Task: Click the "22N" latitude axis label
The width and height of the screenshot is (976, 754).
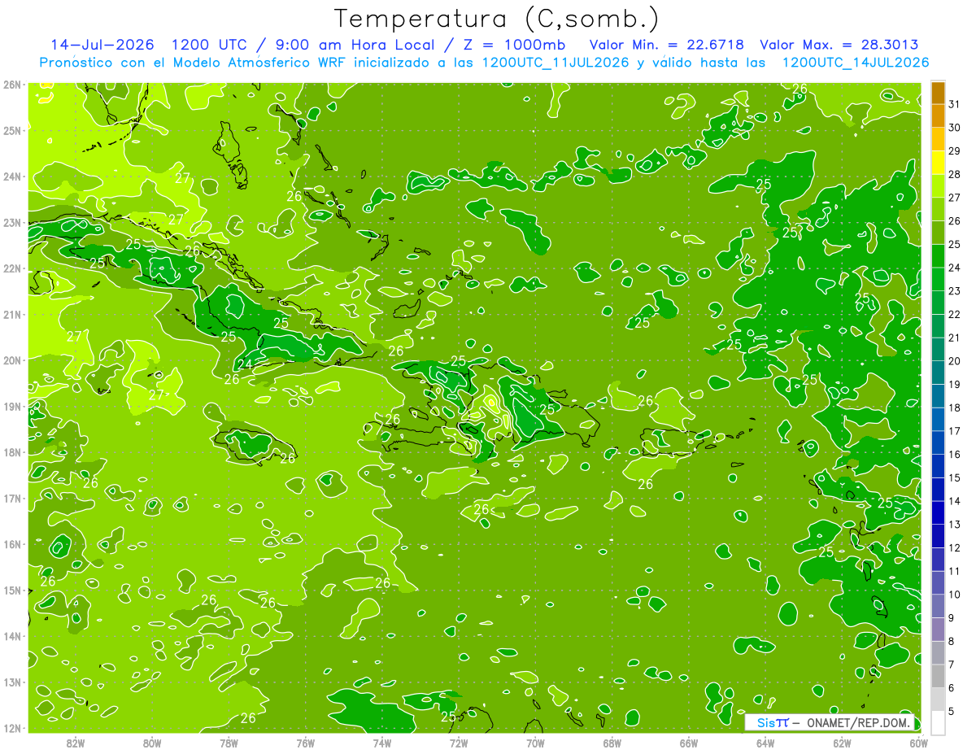Action: click(x=11, y=268)
